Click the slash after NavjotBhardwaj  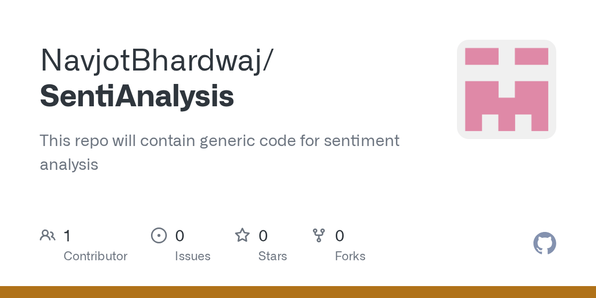(268, 61)
